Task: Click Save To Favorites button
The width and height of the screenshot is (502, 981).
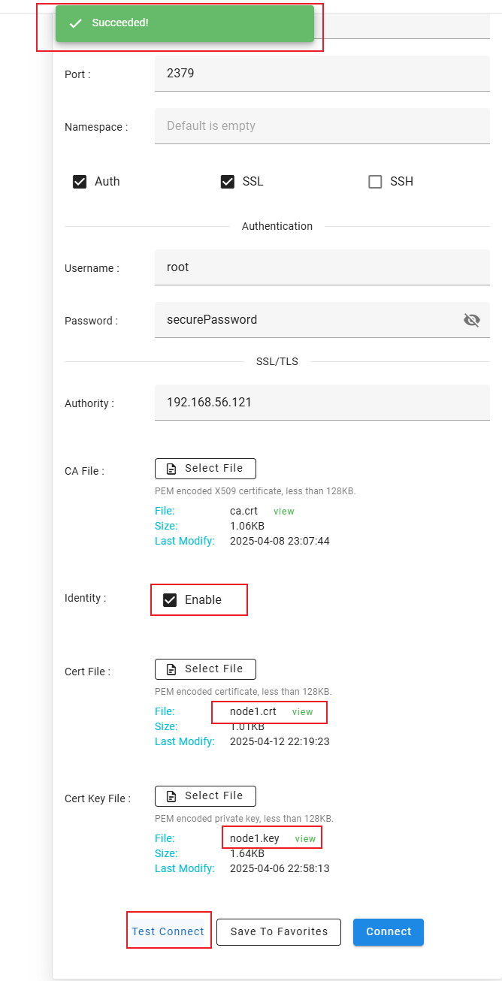Action: pyautogui.click(x=279, y=931)
